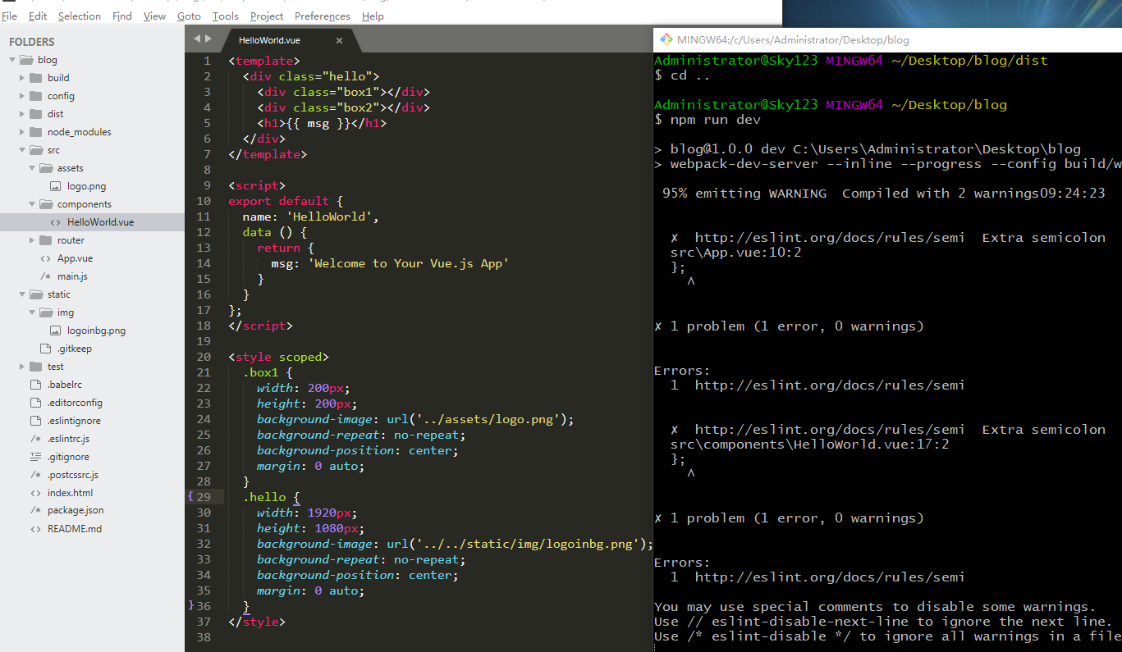This screenshot has width=1122, height=652.
Task: Click the FOLDERS sidebar heading
Action: click(32, 42)
